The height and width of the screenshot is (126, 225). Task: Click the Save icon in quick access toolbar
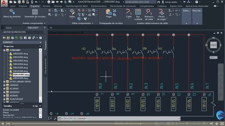19,2
